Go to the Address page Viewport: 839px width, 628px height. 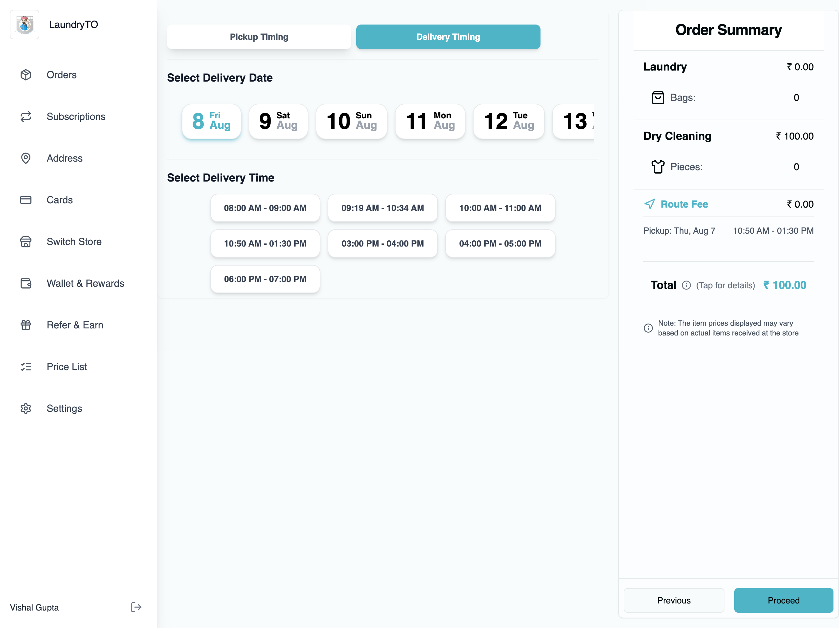79,158
